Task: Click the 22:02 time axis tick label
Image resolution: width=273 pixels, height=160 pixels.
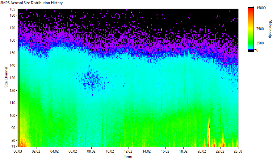Action: tap(220, 151)
